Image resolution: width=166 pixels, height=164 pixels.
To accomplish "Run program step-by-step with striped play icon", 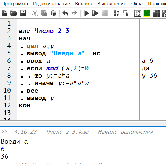I will 95,13.
